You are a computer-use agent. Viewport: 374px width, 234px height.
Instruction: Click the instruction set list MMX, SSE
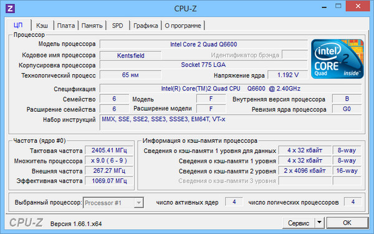point(231,123)
